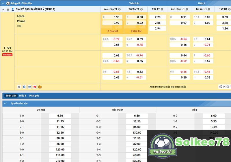Click the orange coin icon under the match
Image resolution: width=231 pixels, height=162 pixels.
[x=40, y=87]
